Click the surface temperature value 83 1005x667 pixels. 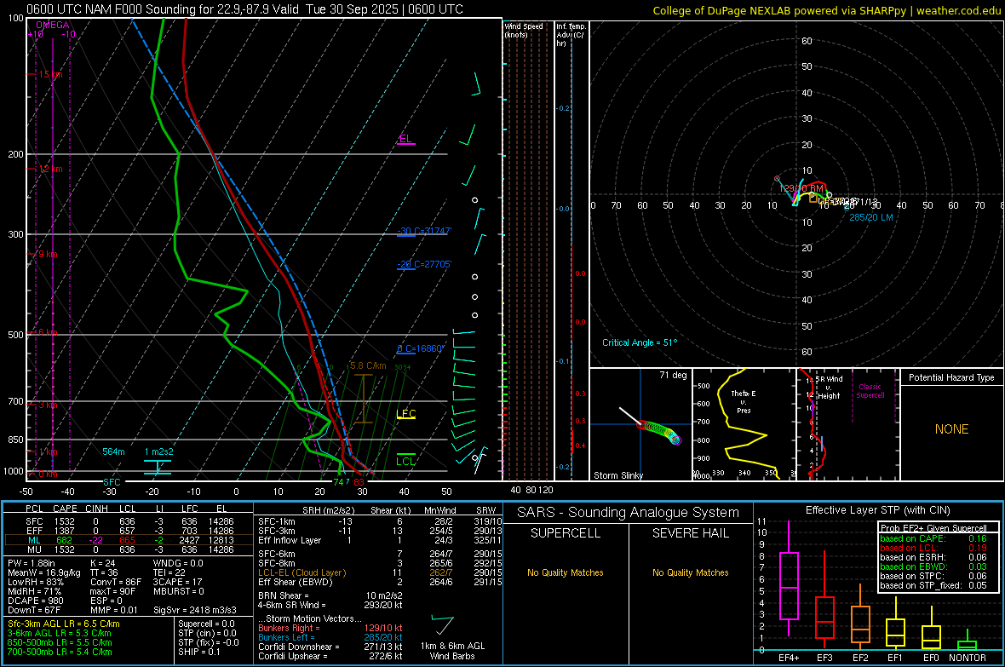tap(359, 482)
